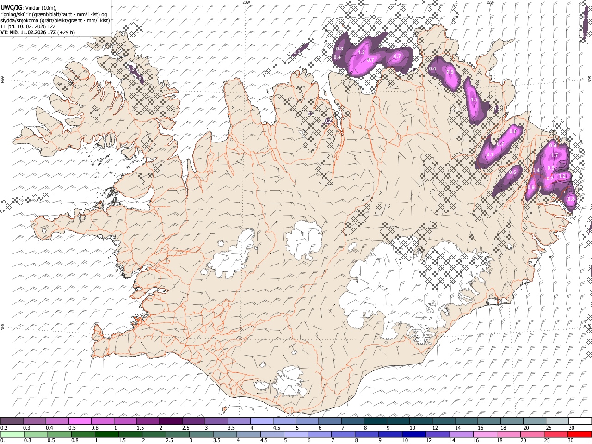Image resolution: width=592 pixels, height=444 pixels.
Task: Choose the lavender snow swatch between 4 and 4.5
Action: coord(261,421)
